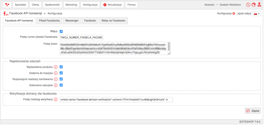Click the Facebook pixel number field
Image resolution: width=264 pixels, height=125 pixels.
click(81, 37)
